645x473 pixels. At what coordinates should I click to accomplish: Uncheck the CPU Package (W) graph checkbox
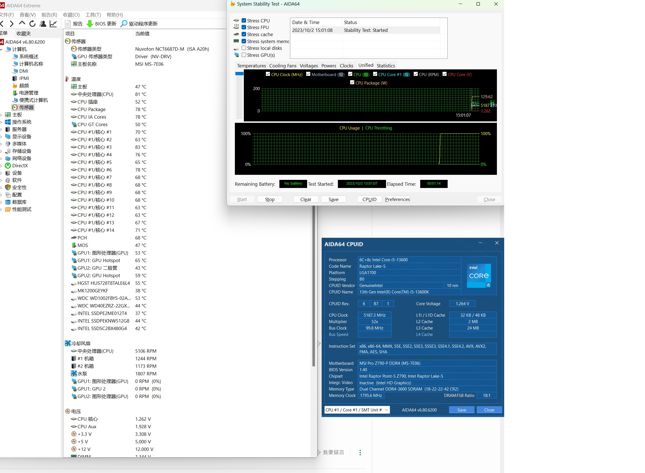[352, 83]
